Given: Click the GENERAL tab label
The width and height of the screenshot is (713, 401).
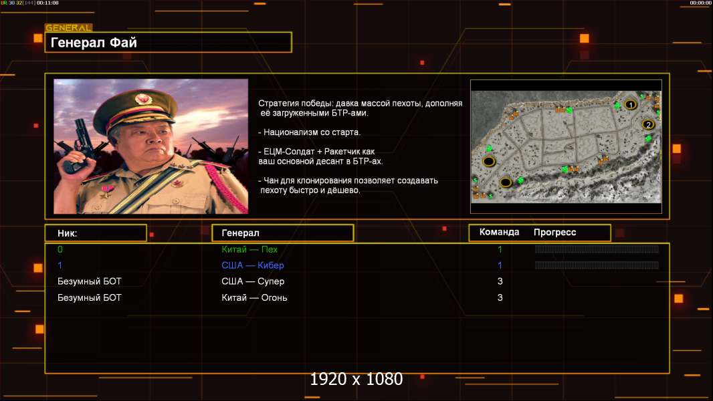Looking at the screenshot, I should [x=68, y=28].
